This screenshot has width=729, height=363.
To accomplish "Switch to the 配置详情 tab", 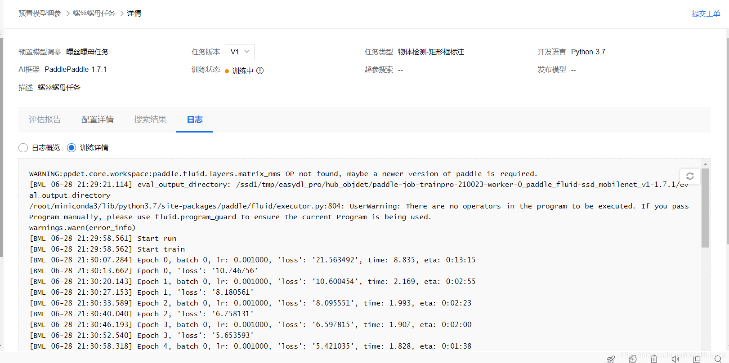I will tap(98, 120).
